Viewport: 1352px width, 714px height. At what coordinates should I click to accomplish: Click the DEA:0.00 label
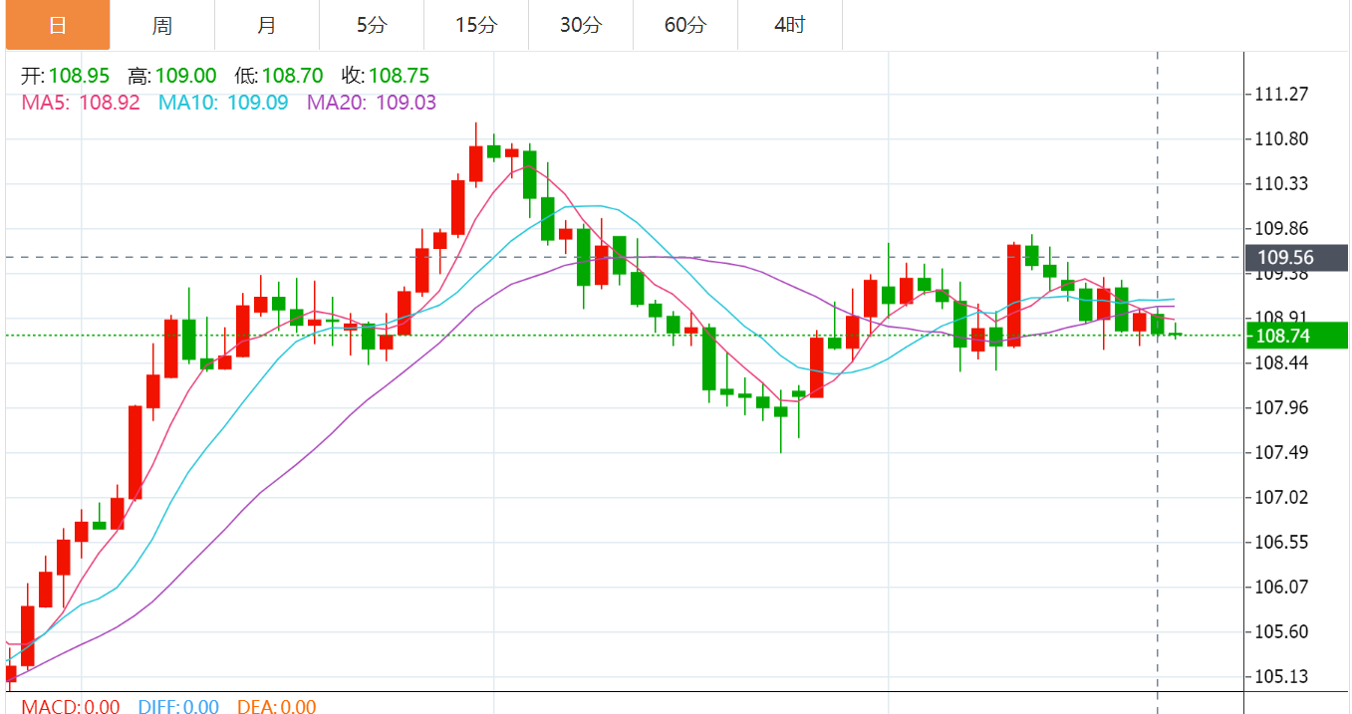click(276, 707)
